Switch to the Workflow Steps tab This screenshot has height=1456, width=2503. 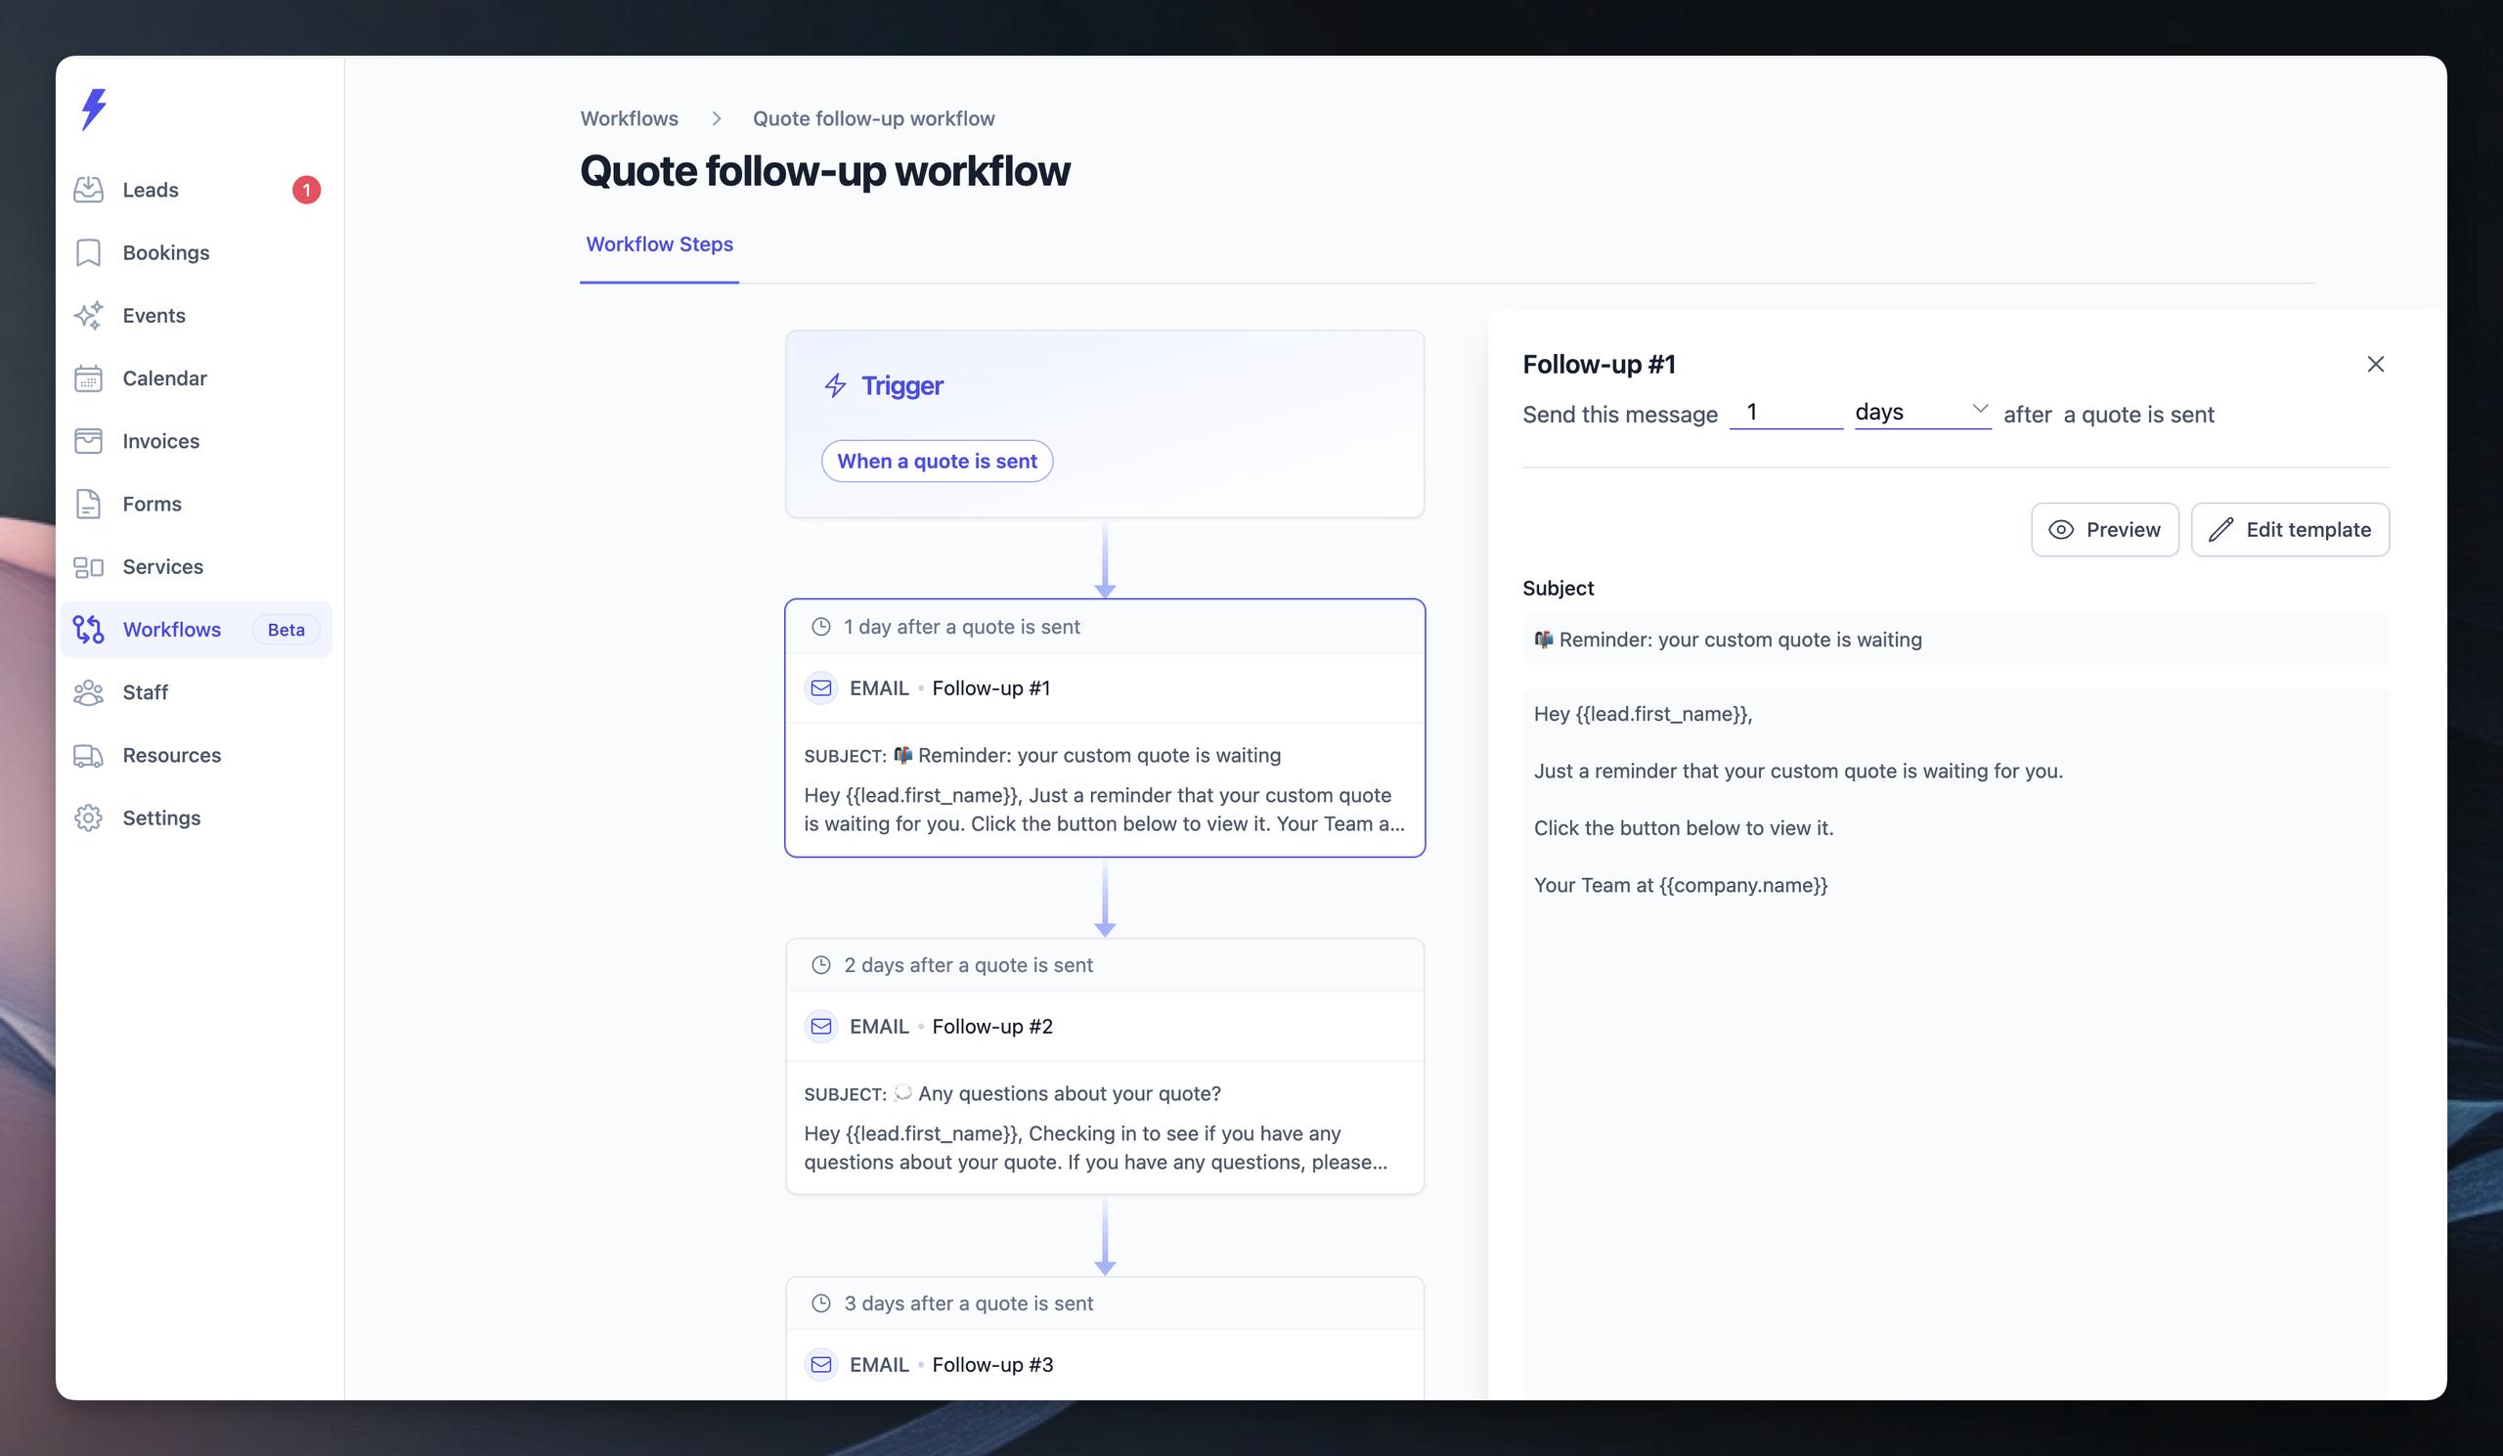[x=659, y=244]
